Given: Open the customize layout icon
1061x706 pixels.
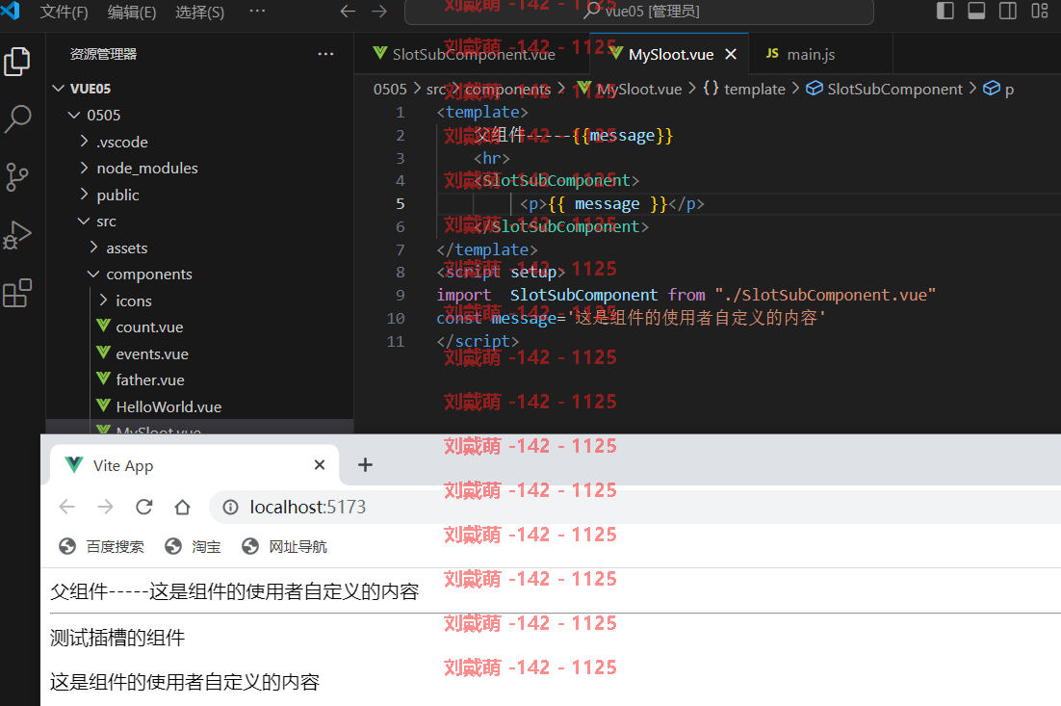Looking at the screenshot, I should coord(1040,11).
